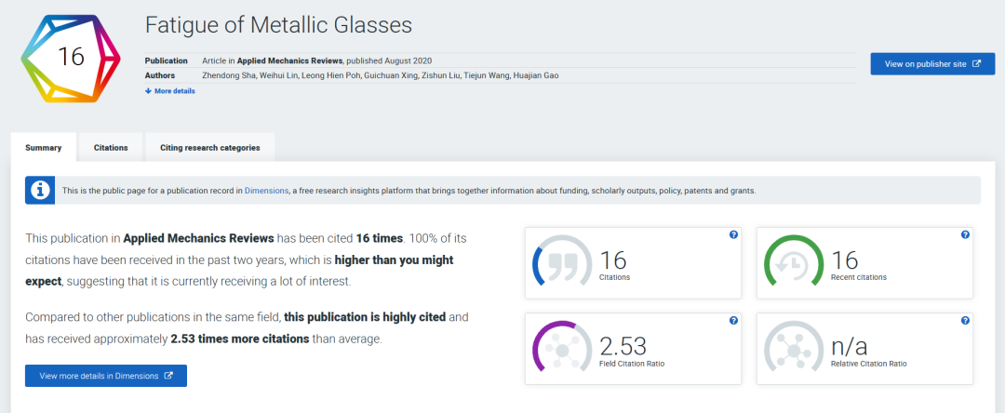Follow the Dimensions link in info banner
Screen dimensions: 1005x413
pos(266,191)
